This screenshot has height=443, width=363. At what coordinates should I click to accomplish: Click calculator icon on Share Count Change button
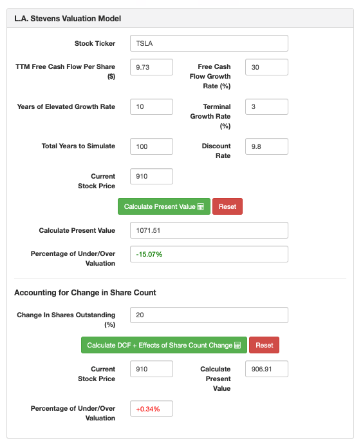click(x=237, y=345)
